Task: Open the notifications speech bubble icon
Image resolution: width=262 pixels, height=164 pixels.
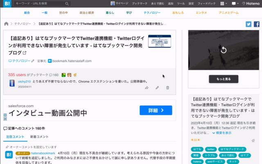Action: [234, 4]
